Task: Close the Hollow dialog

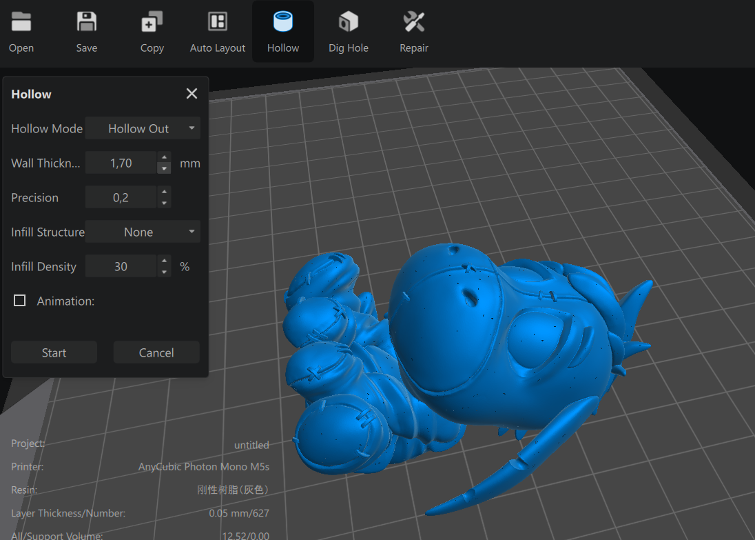Action: pyautogui.click(x=192, y=94)
